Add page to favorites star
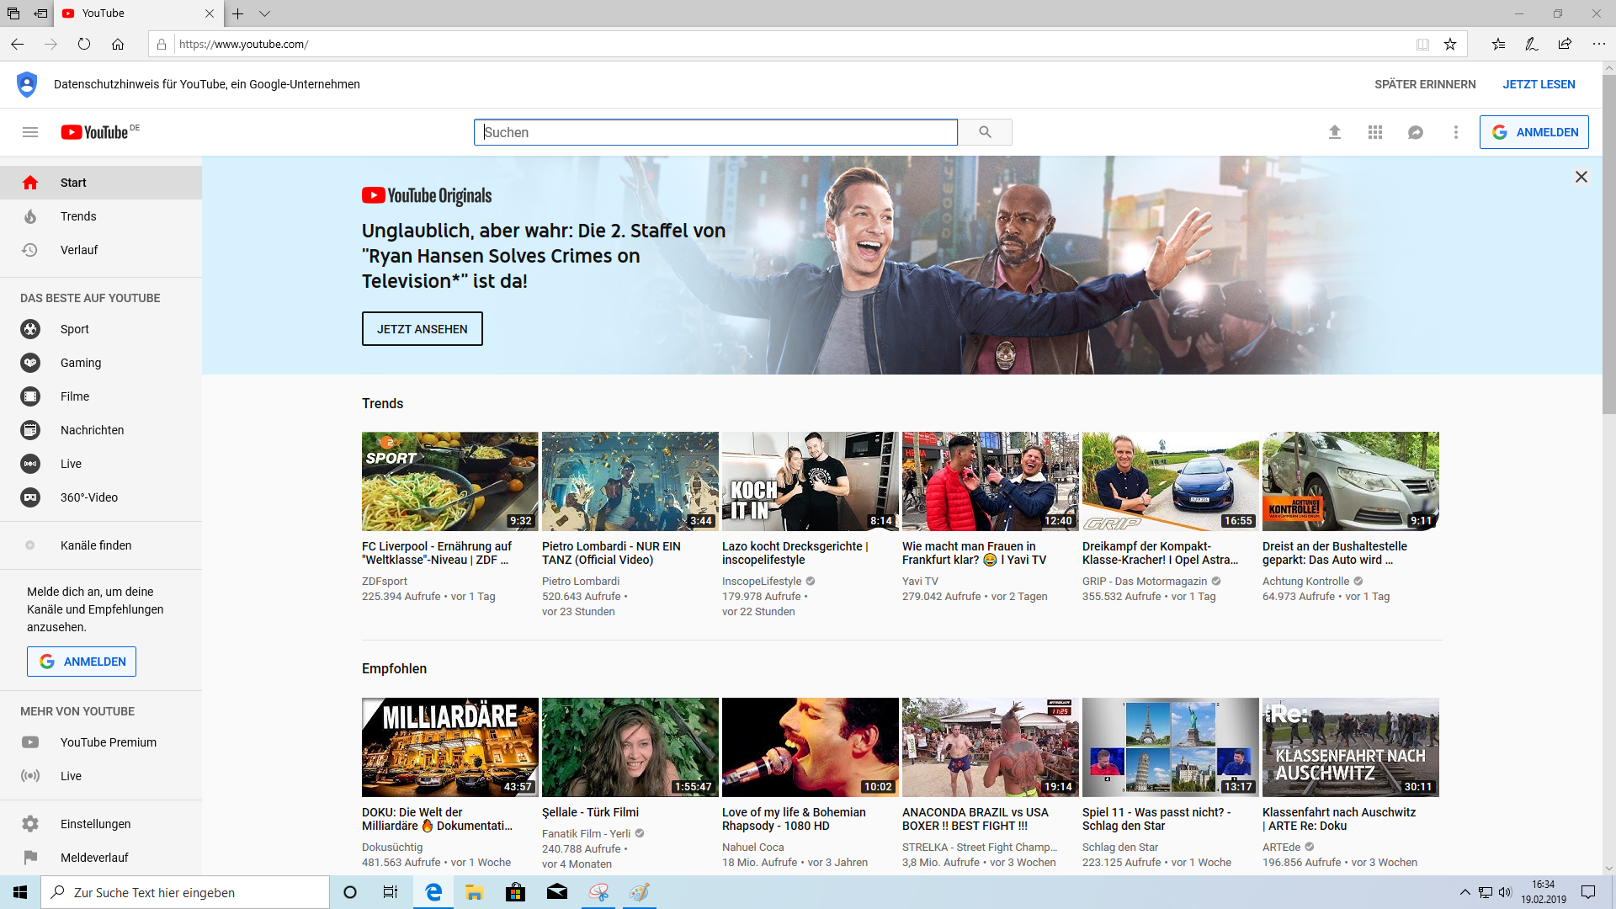 coord(1450,44)
